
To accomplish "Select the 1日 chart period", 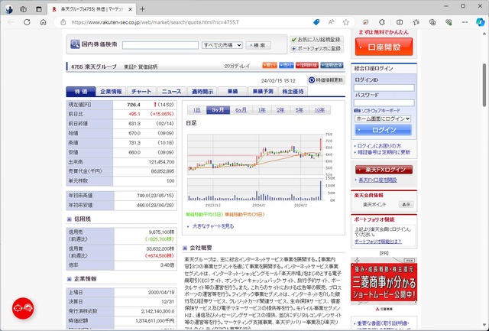I will coord(197,110).
